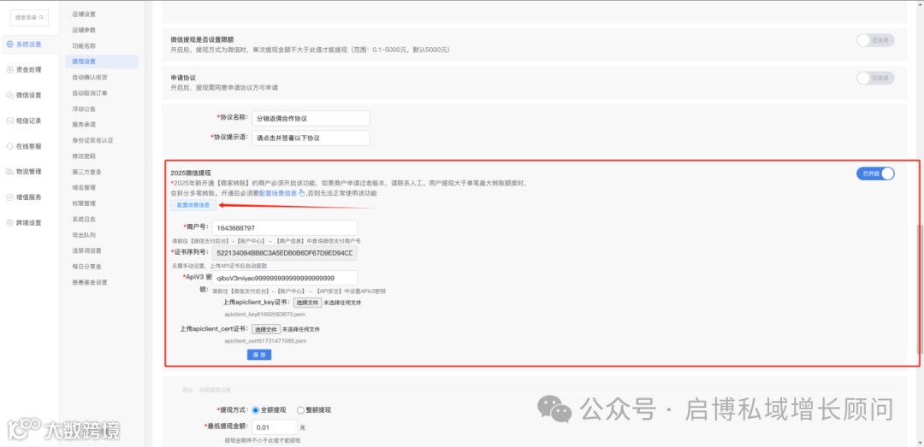Open 自动确认收货 in the submenu
This screenshot has width=924, height=447.
tap(90, 77)
